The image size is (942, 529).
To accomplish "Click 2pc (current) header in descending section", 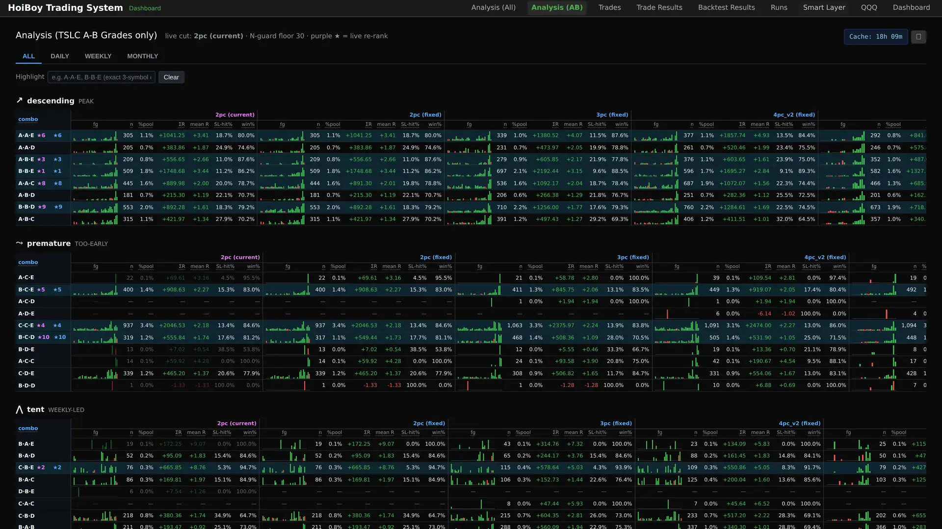I will [235, 115].
